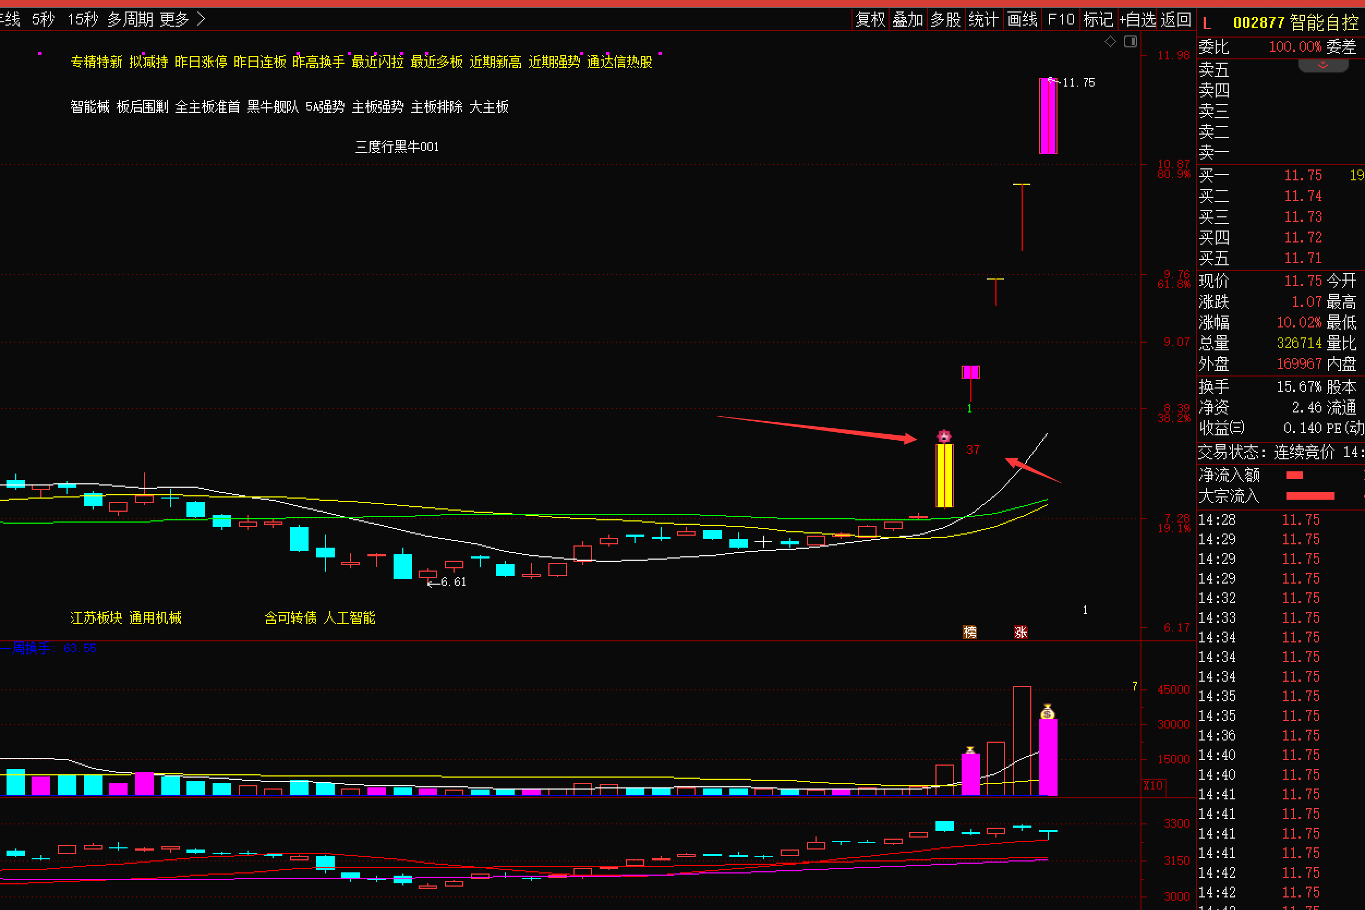The width and height of the screenshot is (1365, 910).
Task: Click the shorter volume bar's money bag icon
Action: (970, 750)
